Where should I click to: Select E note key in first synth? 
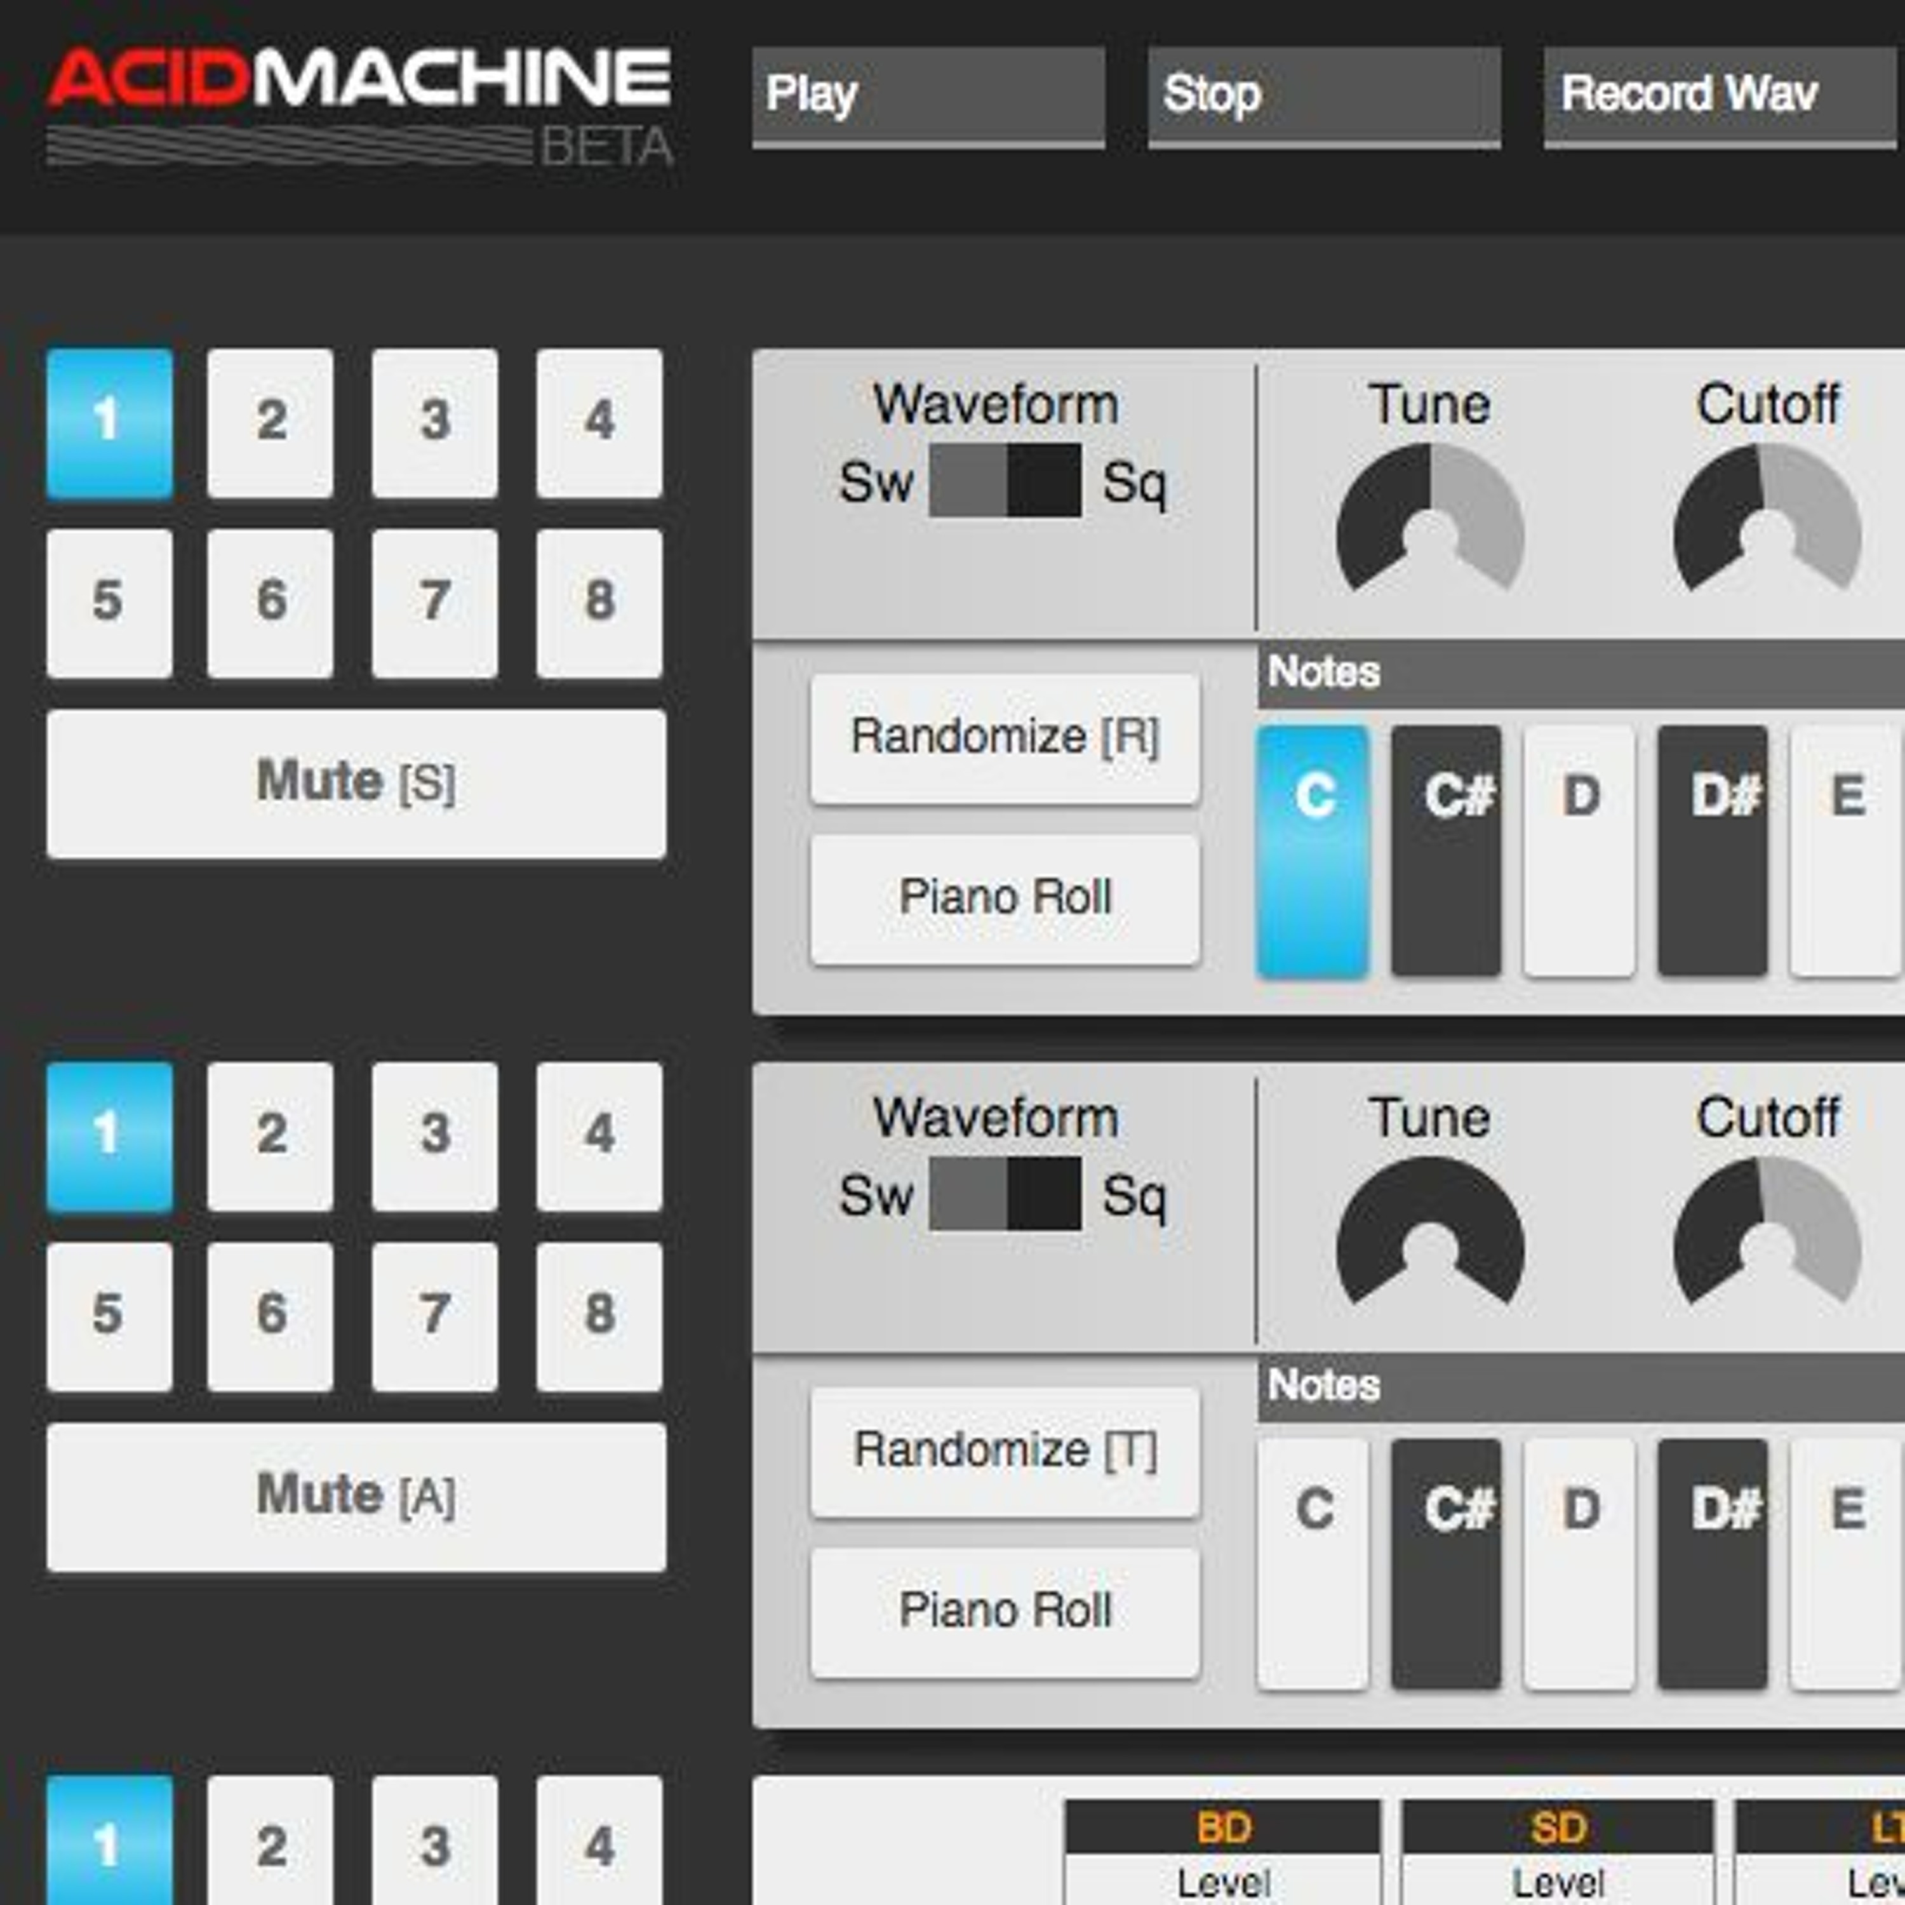1846,852
